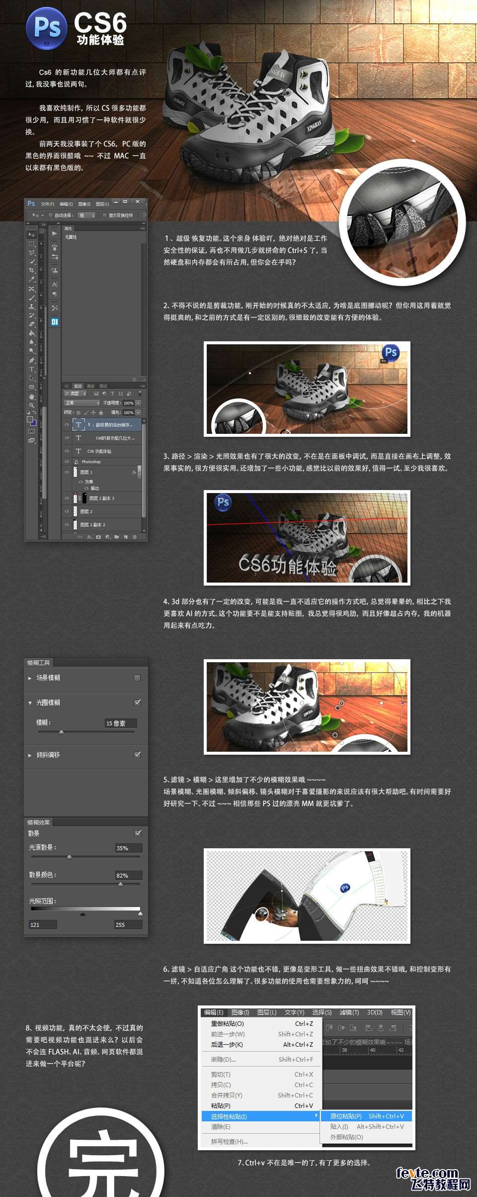This screenshot has width=477, height=1197.
Task: Select the Clone Stamp tool
Action: point(31,306)
